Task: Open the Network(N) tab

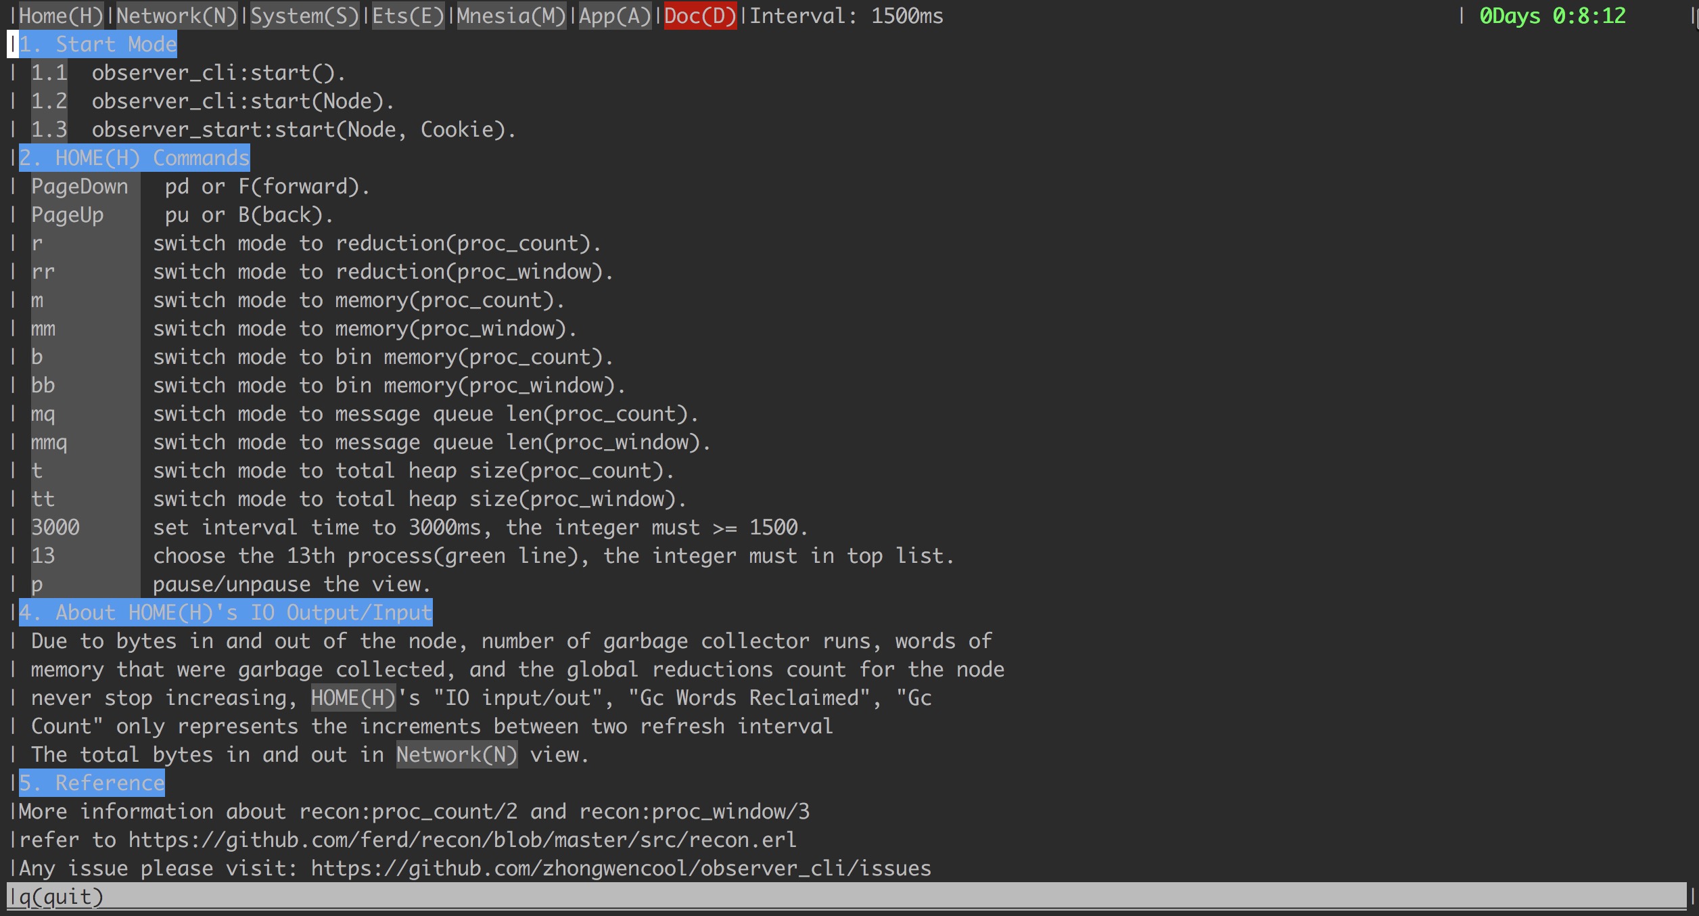Action: click(x=177, y=16)
